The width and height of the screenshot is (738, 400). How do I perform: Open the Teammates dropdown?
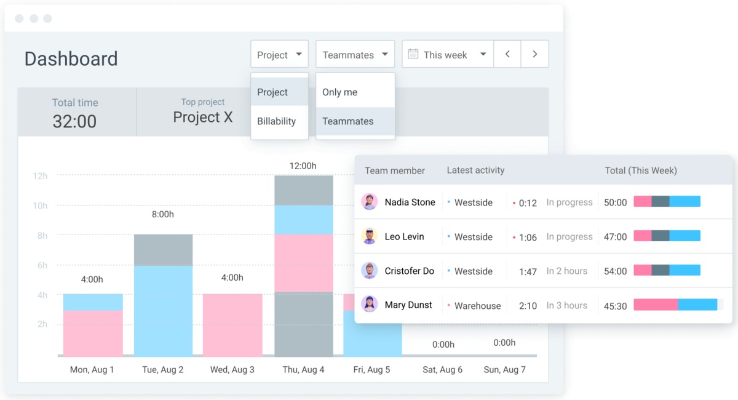tap(355, 55)
